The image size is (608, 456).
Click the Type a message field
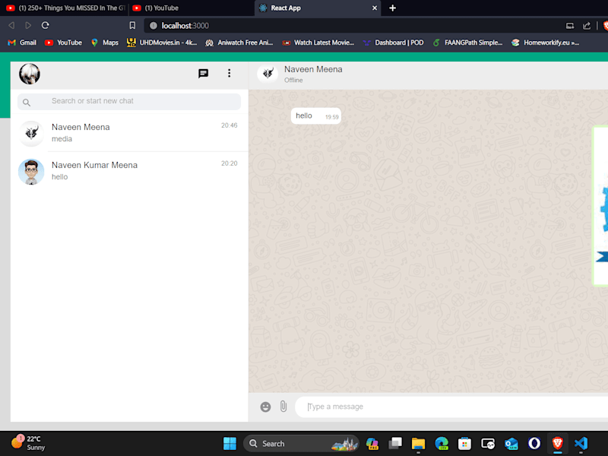click(x=451, y=407)
